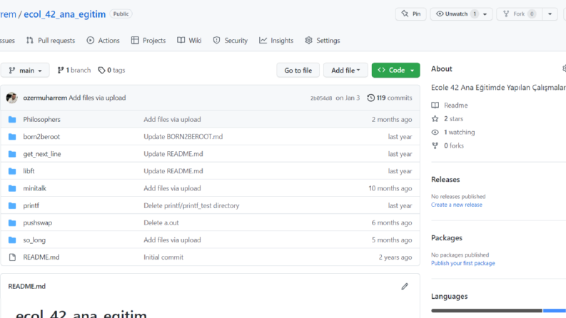Click the tag icon beside 0 tags
This screenshot has height=318, width=566.
click(101, 71)
